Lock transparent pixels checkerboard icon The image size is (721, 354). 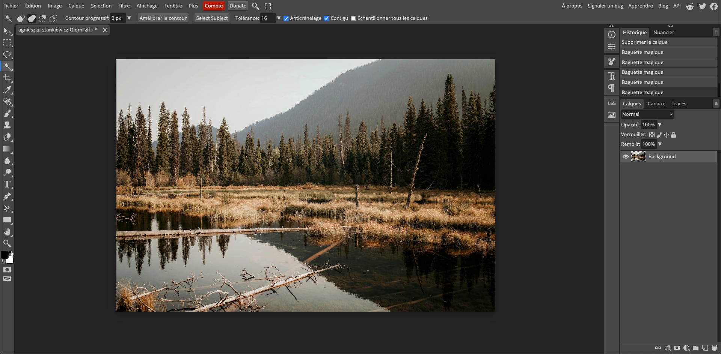[x=652, y=135]
